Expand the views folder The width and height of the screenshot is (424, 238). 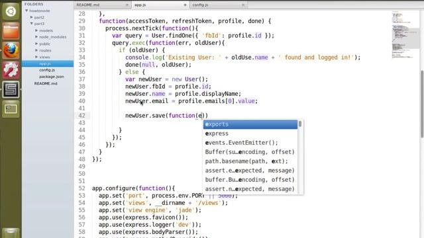(x=36, y=57)
